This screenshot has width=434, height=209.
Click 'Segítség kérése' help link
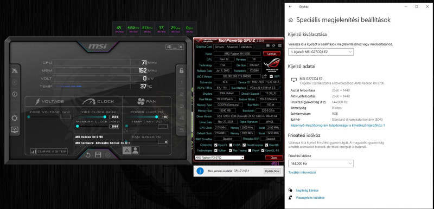(x=307, y=191)
